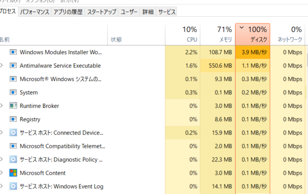Image resolution: width=308 pixels, height=194 pixels.
Task: Select the Microsoft Compatibility Telemet... name
Action: click(62, 146)
